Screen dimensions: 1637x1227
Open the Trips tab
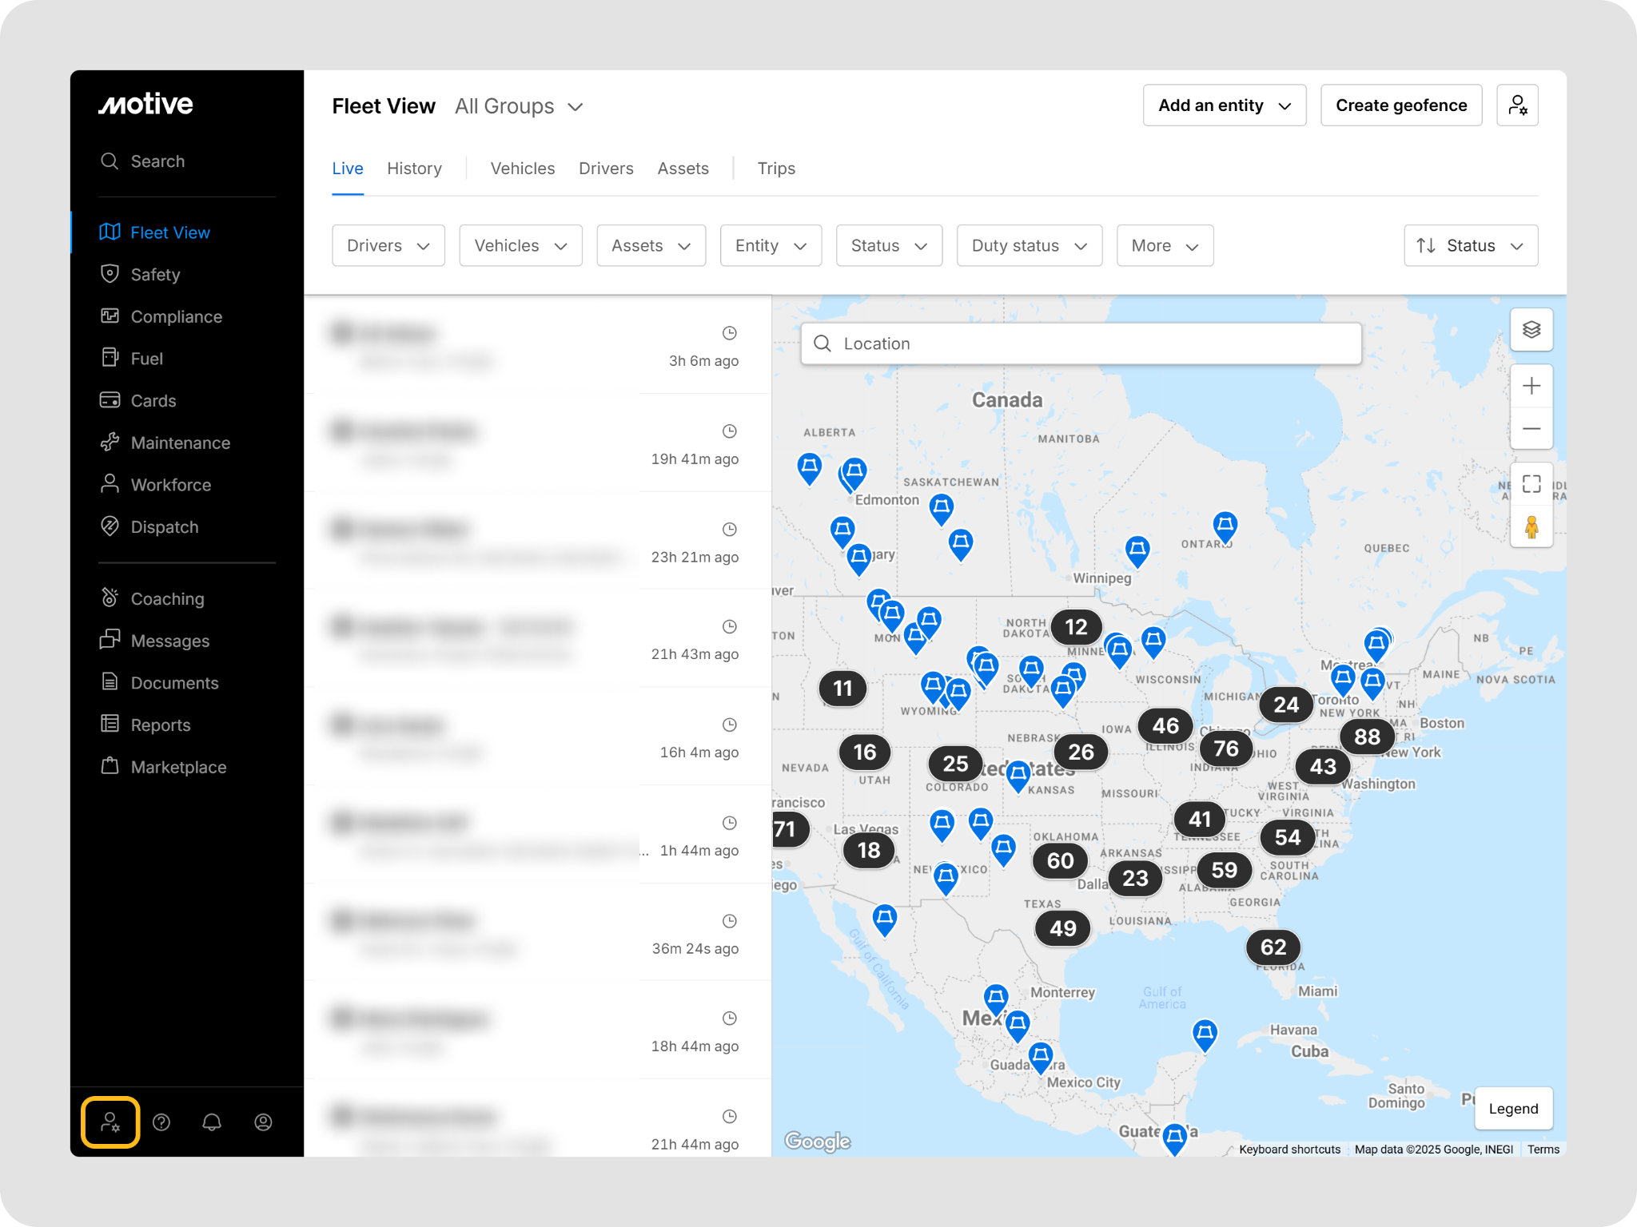click(775, 169)
